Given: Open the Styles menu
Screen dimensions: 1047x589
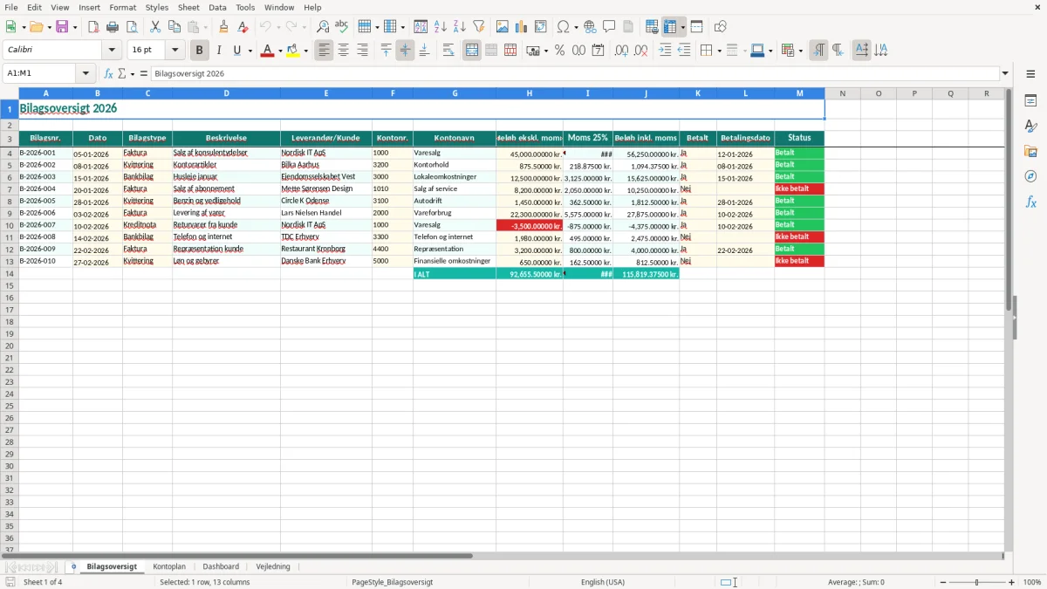Looking at the screenshot, I should [157, 7].
